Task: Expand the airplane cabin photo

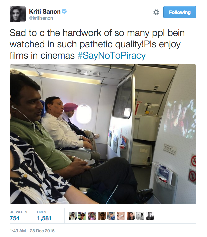Action: point(103,134)
